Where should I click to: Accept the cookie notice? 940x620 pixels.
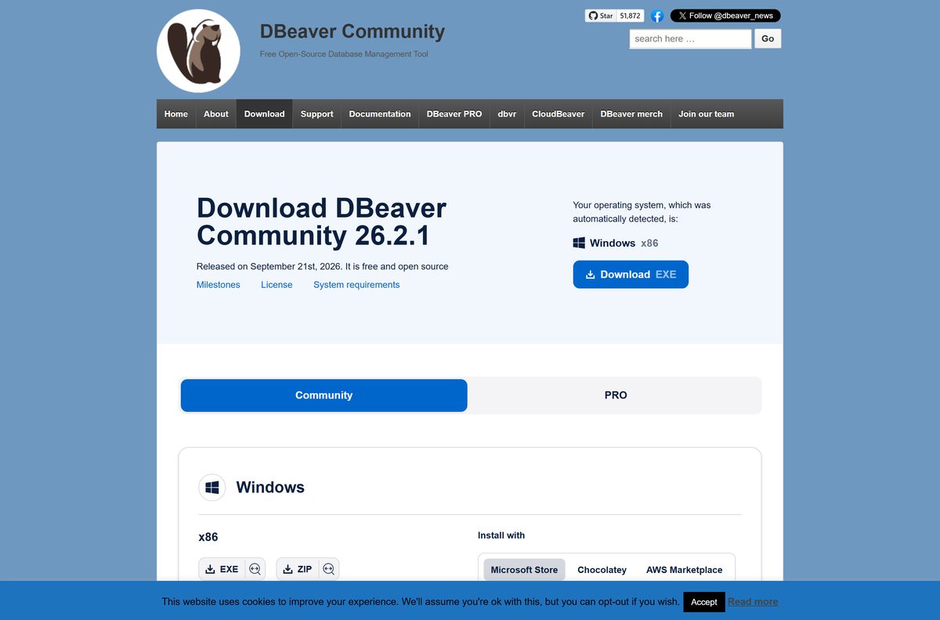tap(703, 602)
